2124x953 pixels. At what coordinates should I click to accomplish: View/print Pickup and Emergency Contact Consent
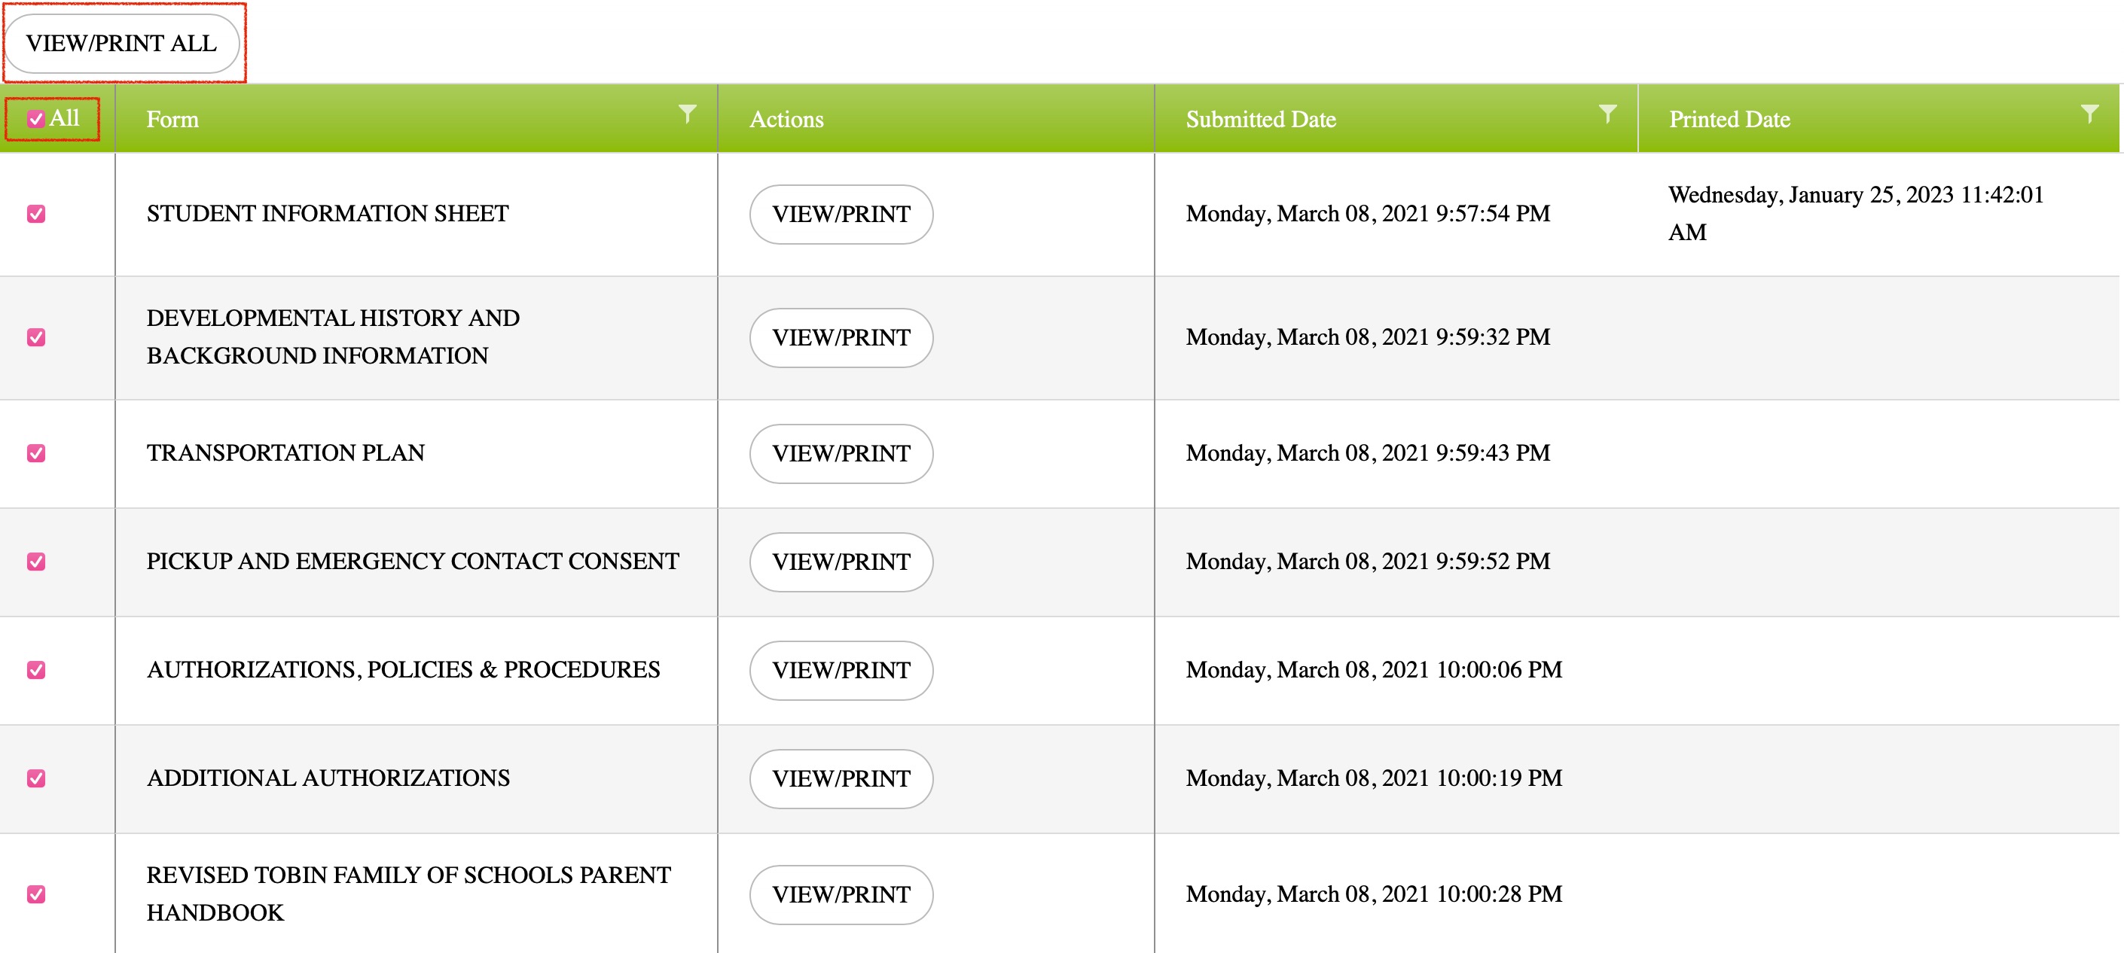pyautogui.click(x=841, y=562)
